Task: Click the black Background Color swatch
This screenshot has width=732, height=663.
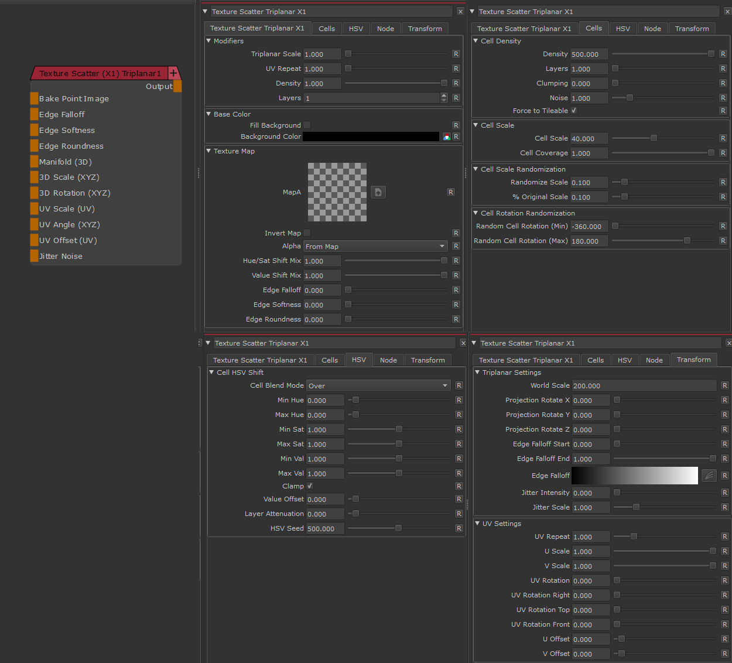Action: coord(371,136)
